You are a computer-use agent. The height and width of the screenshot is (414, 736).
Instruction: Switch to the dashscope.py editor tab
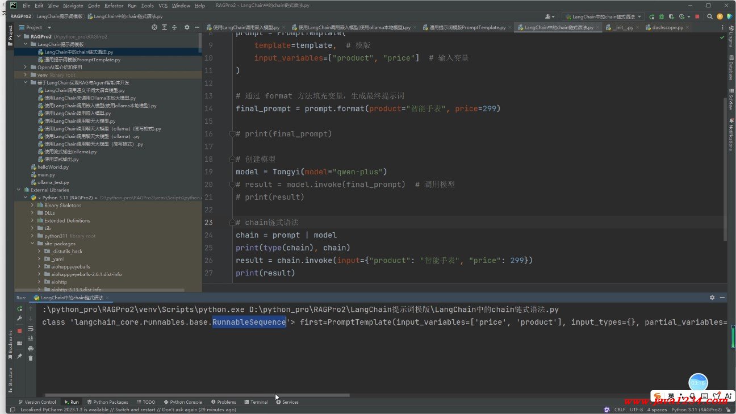click(x=667, y=27)
